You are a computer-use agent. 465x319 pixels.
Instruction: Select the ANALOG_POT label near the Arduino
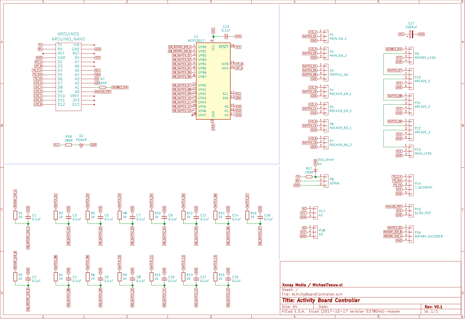coord(103,92)
